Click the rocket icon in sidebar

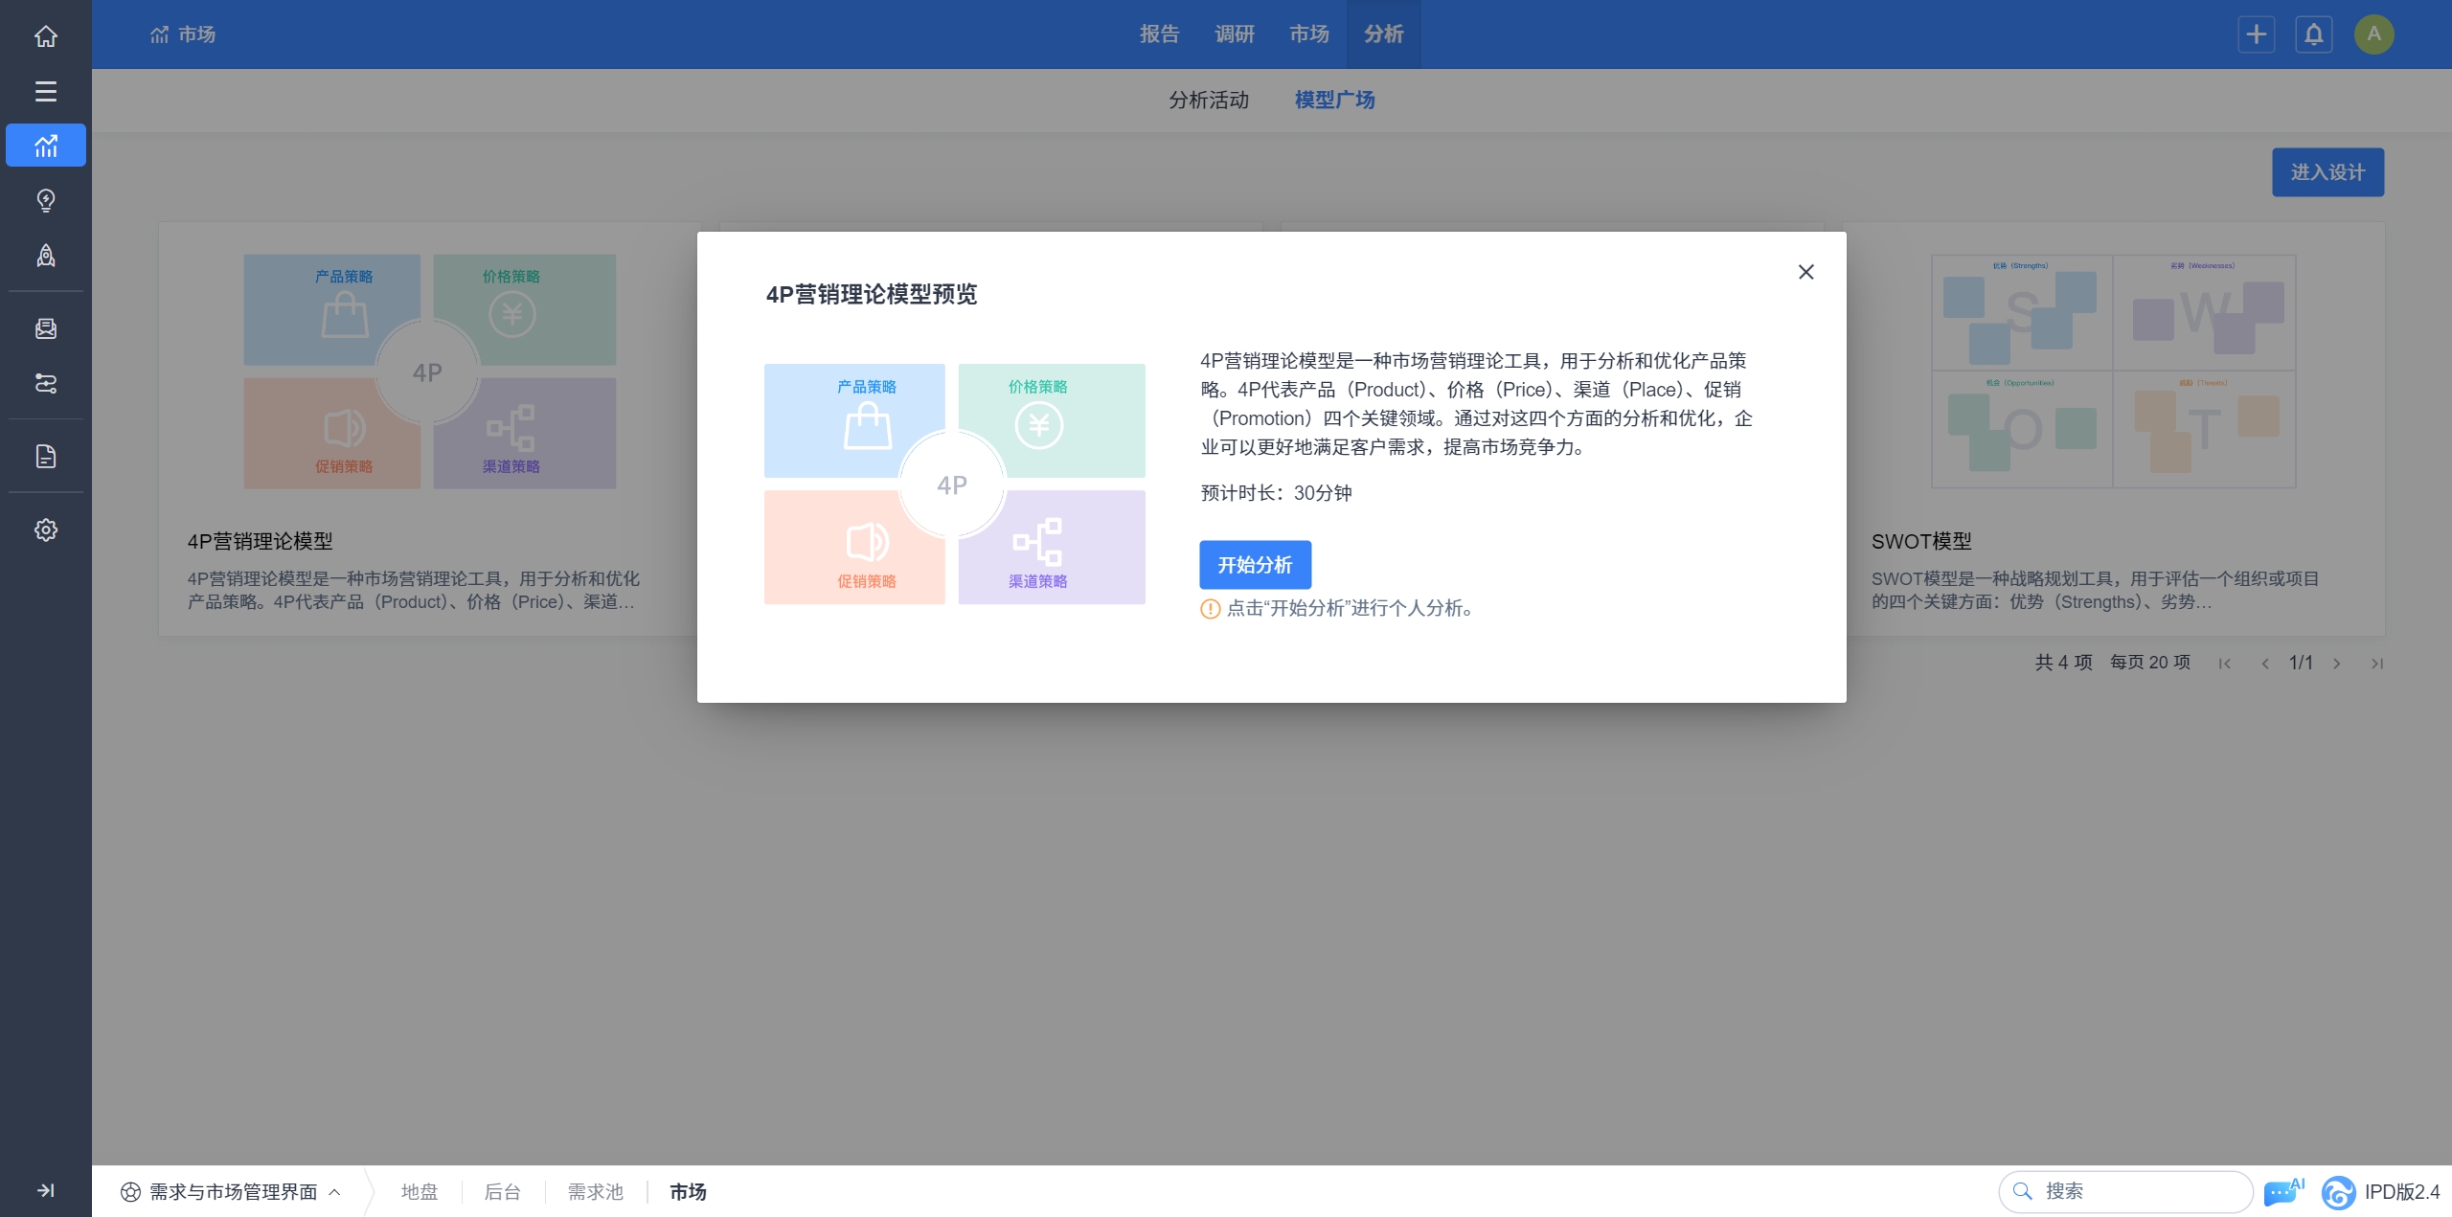click(45, 256)
